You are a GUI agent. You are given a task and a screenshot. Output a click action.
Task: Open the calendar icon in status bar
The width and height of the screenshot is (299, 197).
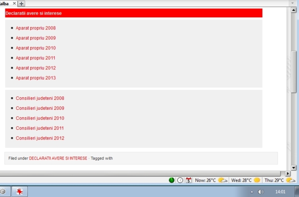189,180
